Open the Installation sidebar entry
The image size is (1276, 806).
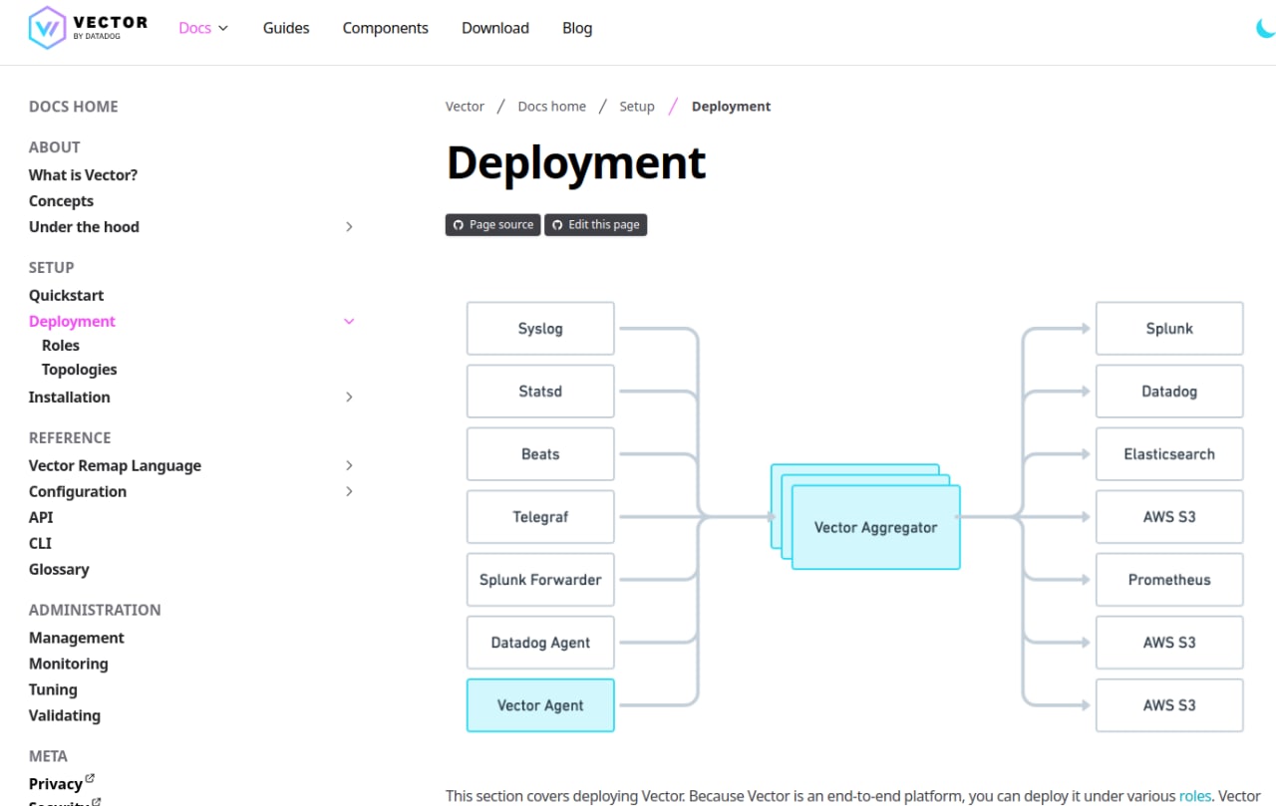pos(70,398)
